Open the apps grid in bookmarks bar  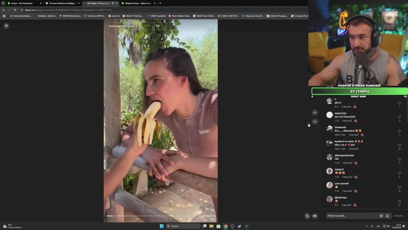(4, 16)
